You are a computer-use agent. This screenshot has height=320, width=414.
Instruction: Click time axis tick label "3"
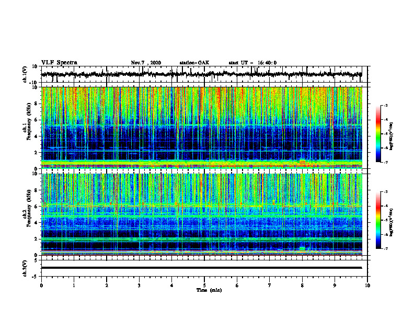(139, 285)
